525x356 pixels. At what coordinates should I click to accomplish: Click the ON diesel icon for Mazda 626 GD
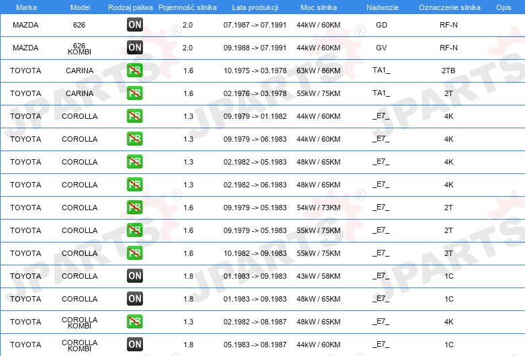coord(134,24)
